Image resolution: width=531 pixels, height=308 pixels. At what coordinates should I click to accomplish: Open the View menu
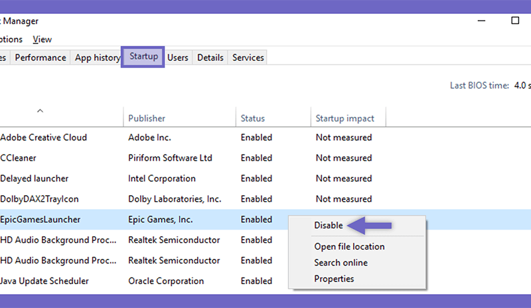42,39
